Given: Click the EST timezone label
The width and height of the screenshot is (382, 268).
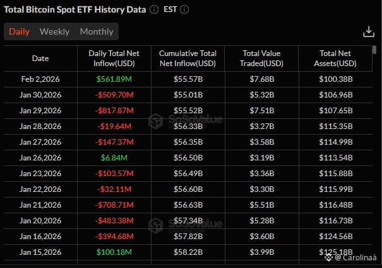Looking at the screenshot, I should pos(170,11).
